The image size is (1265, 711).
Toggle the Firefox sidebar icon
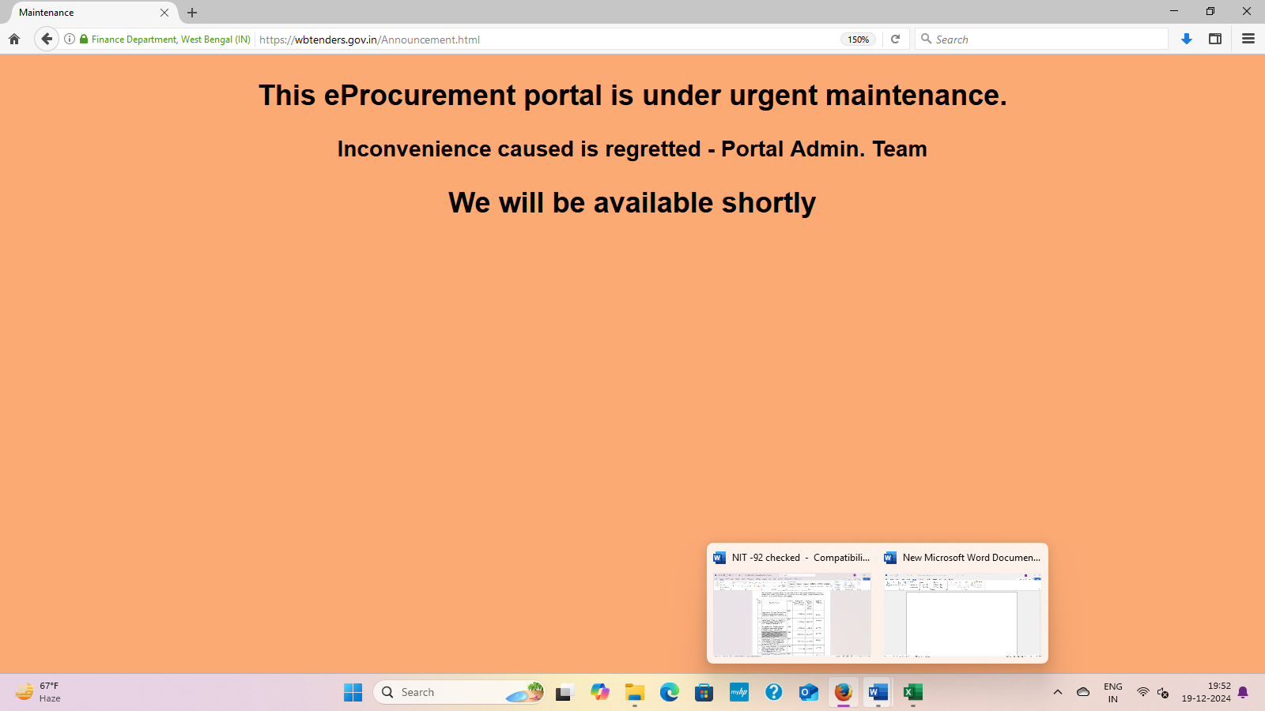[1215, 39]
